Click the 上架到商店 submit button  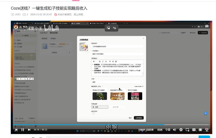pos(139,118)
